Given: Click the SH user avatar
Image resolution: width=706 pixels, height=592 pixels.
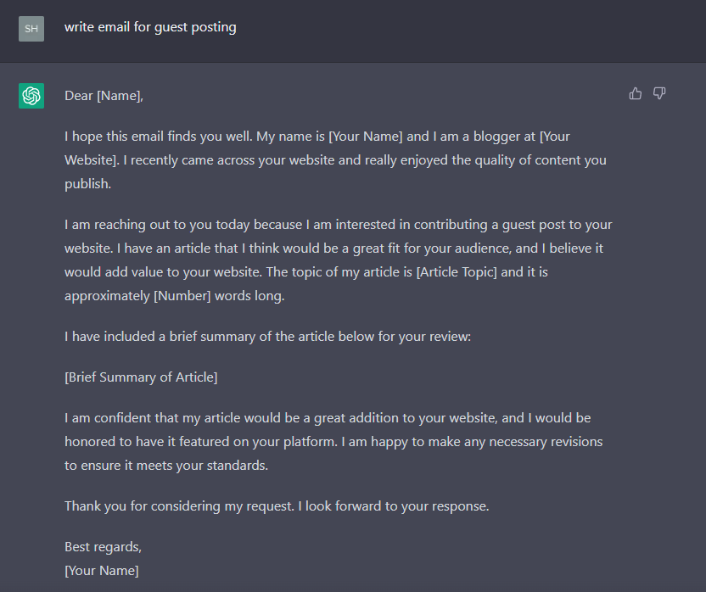Looking at the screenshot, I should pyautogui.click(x=31, y=29).
